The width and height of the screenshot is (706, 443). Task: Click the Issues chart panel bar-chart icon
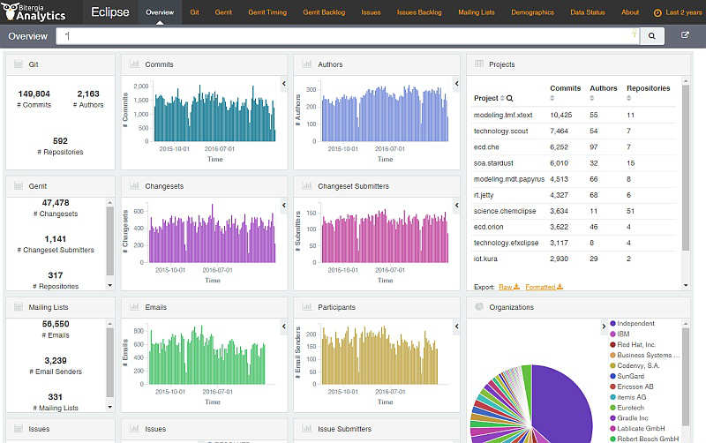[x=134, y=428]
